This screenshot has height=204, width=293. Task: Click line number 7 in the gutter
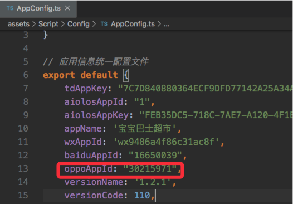point(26,89)
